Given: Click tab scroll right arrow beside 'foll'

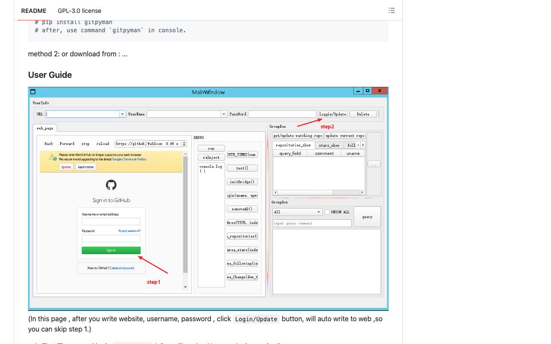Looking at the screenshot, I should (363, 145).
